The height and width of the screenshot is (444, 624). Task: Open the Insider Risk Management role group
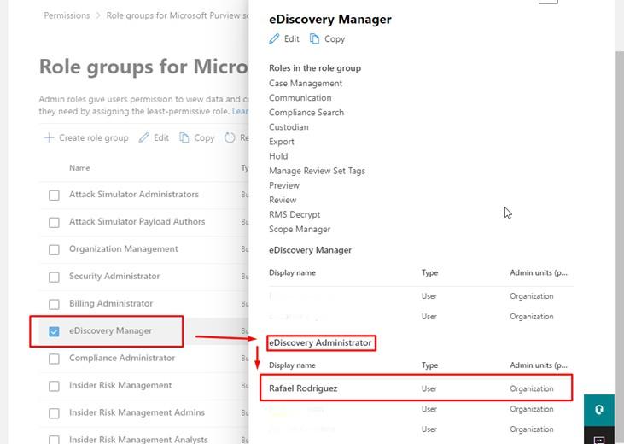120,385
